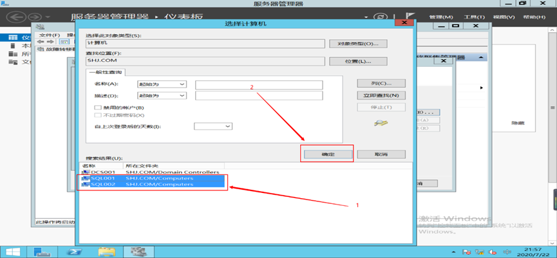The image size is (557, 258).
Task: Click the Server Manager forward arrow
Action: (x=35, y=17)
